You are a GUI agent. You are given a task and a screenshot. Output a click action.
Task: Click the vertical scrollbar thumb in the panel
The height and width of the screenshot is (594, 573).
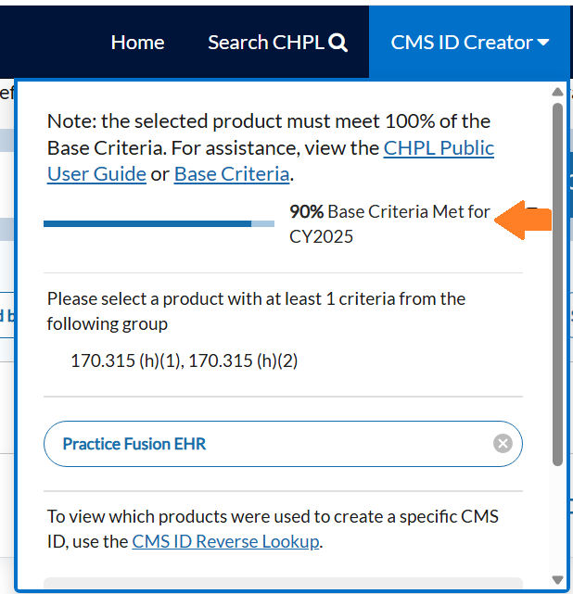click(x=557, y=278)
